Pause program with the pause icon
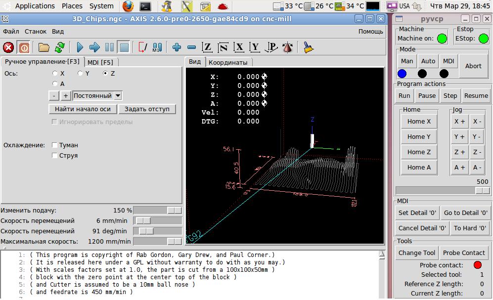 coord(109,48)
